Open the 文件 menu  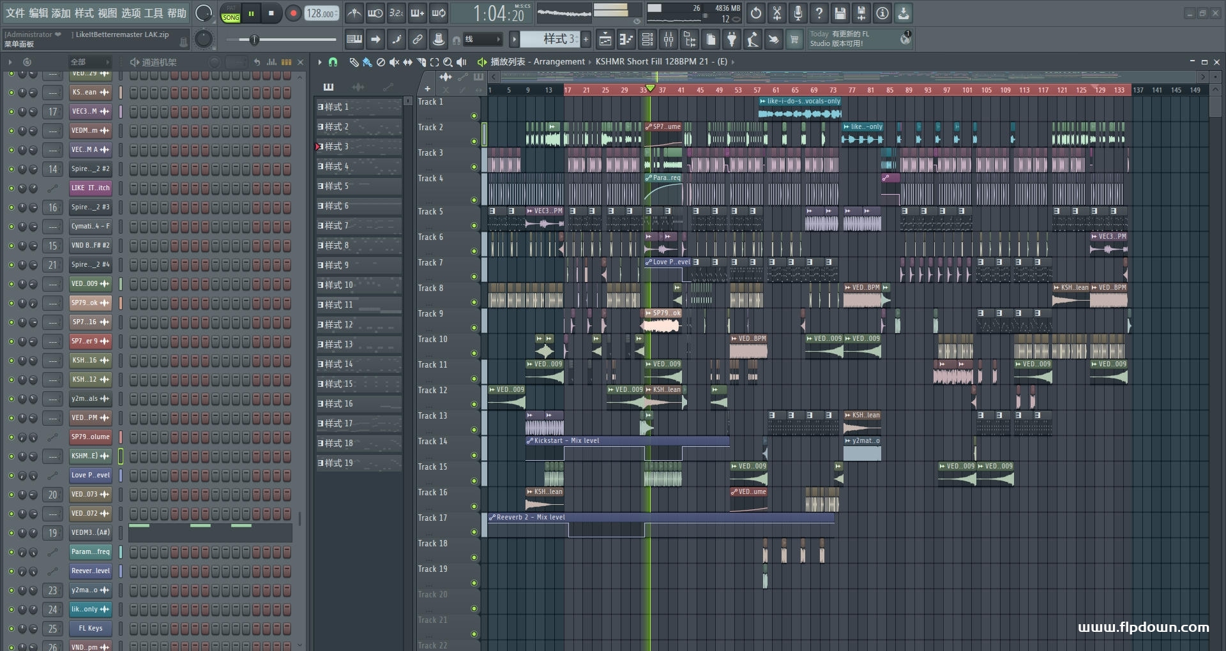point(15,13)
